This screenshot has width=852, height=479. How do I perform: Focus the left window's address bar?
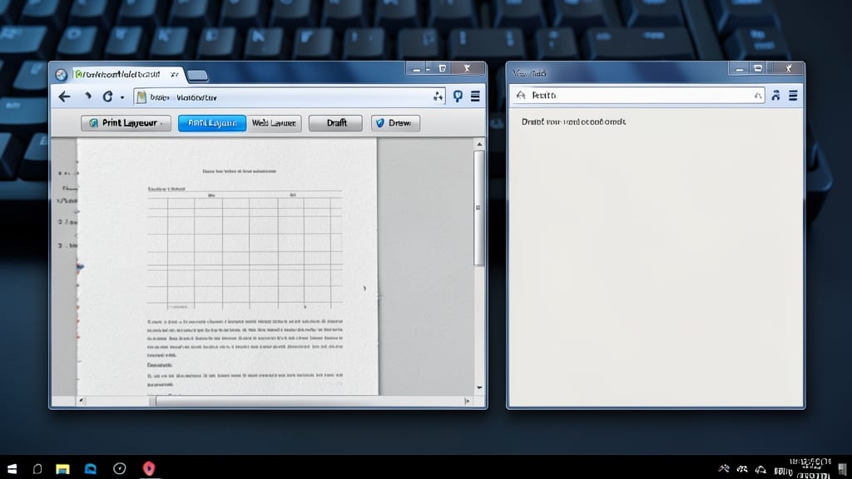[x=289, y=97]
